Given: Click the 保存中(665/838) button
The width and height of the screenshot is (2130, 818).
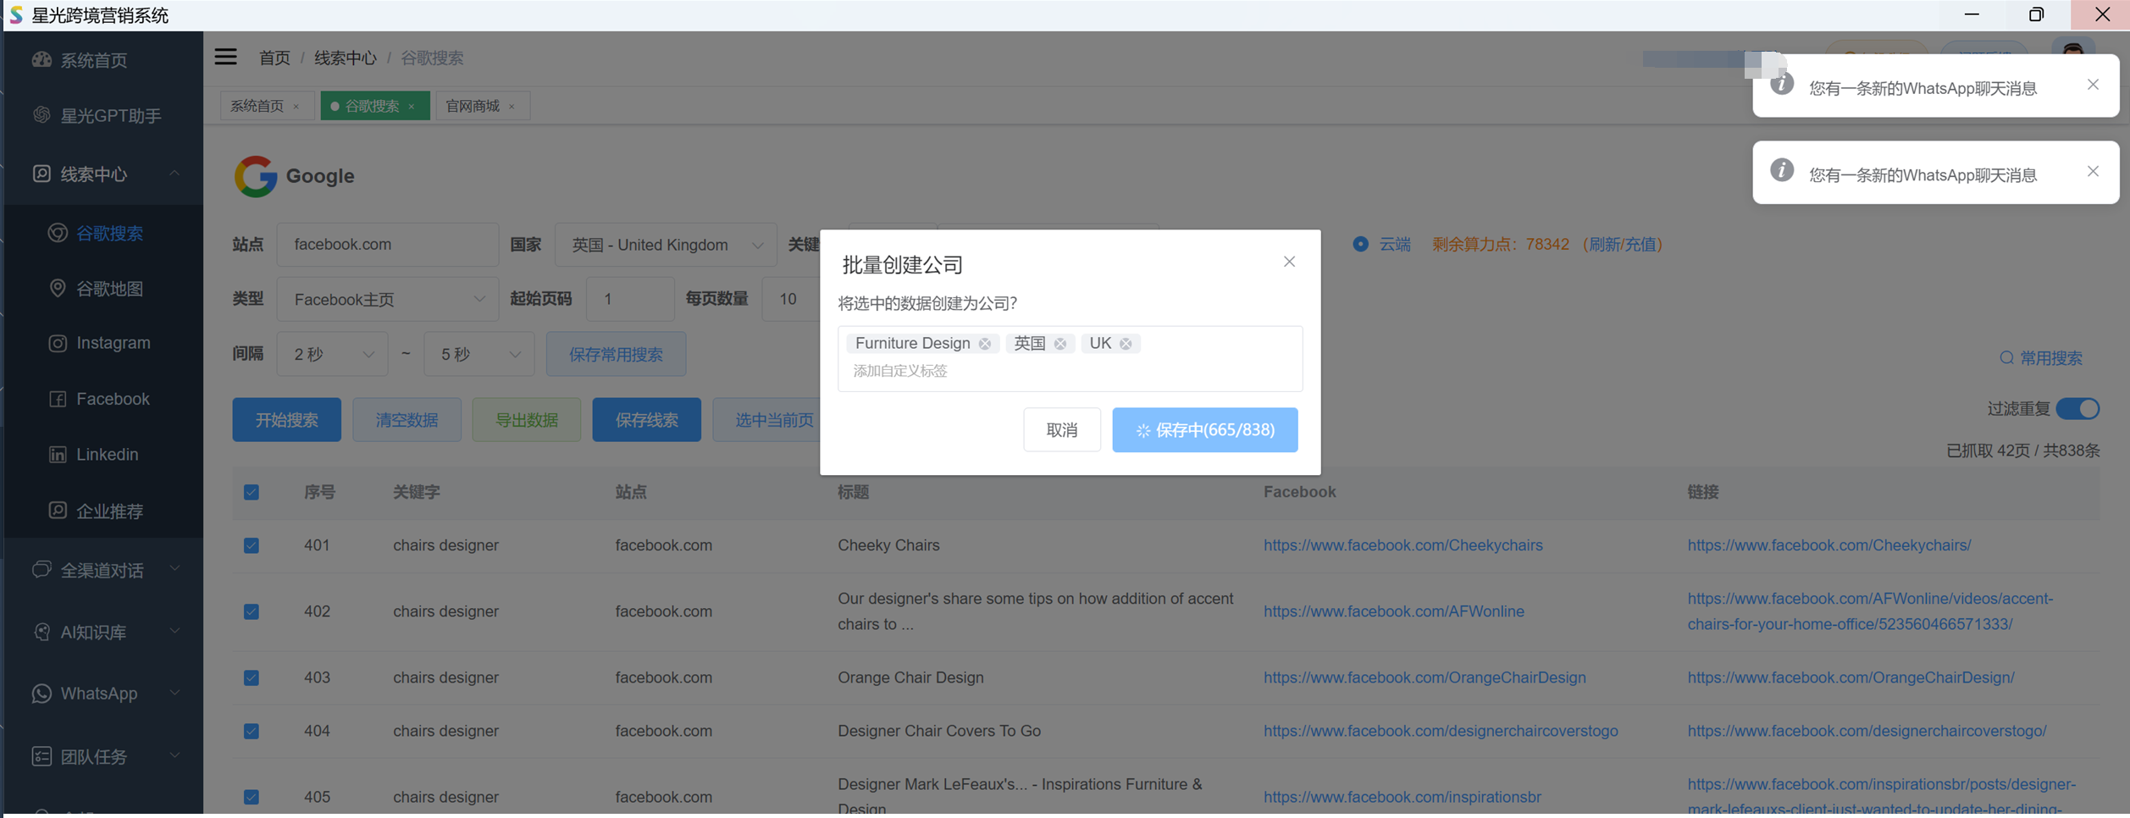Looking at the screenshot, I should 1204,430.
